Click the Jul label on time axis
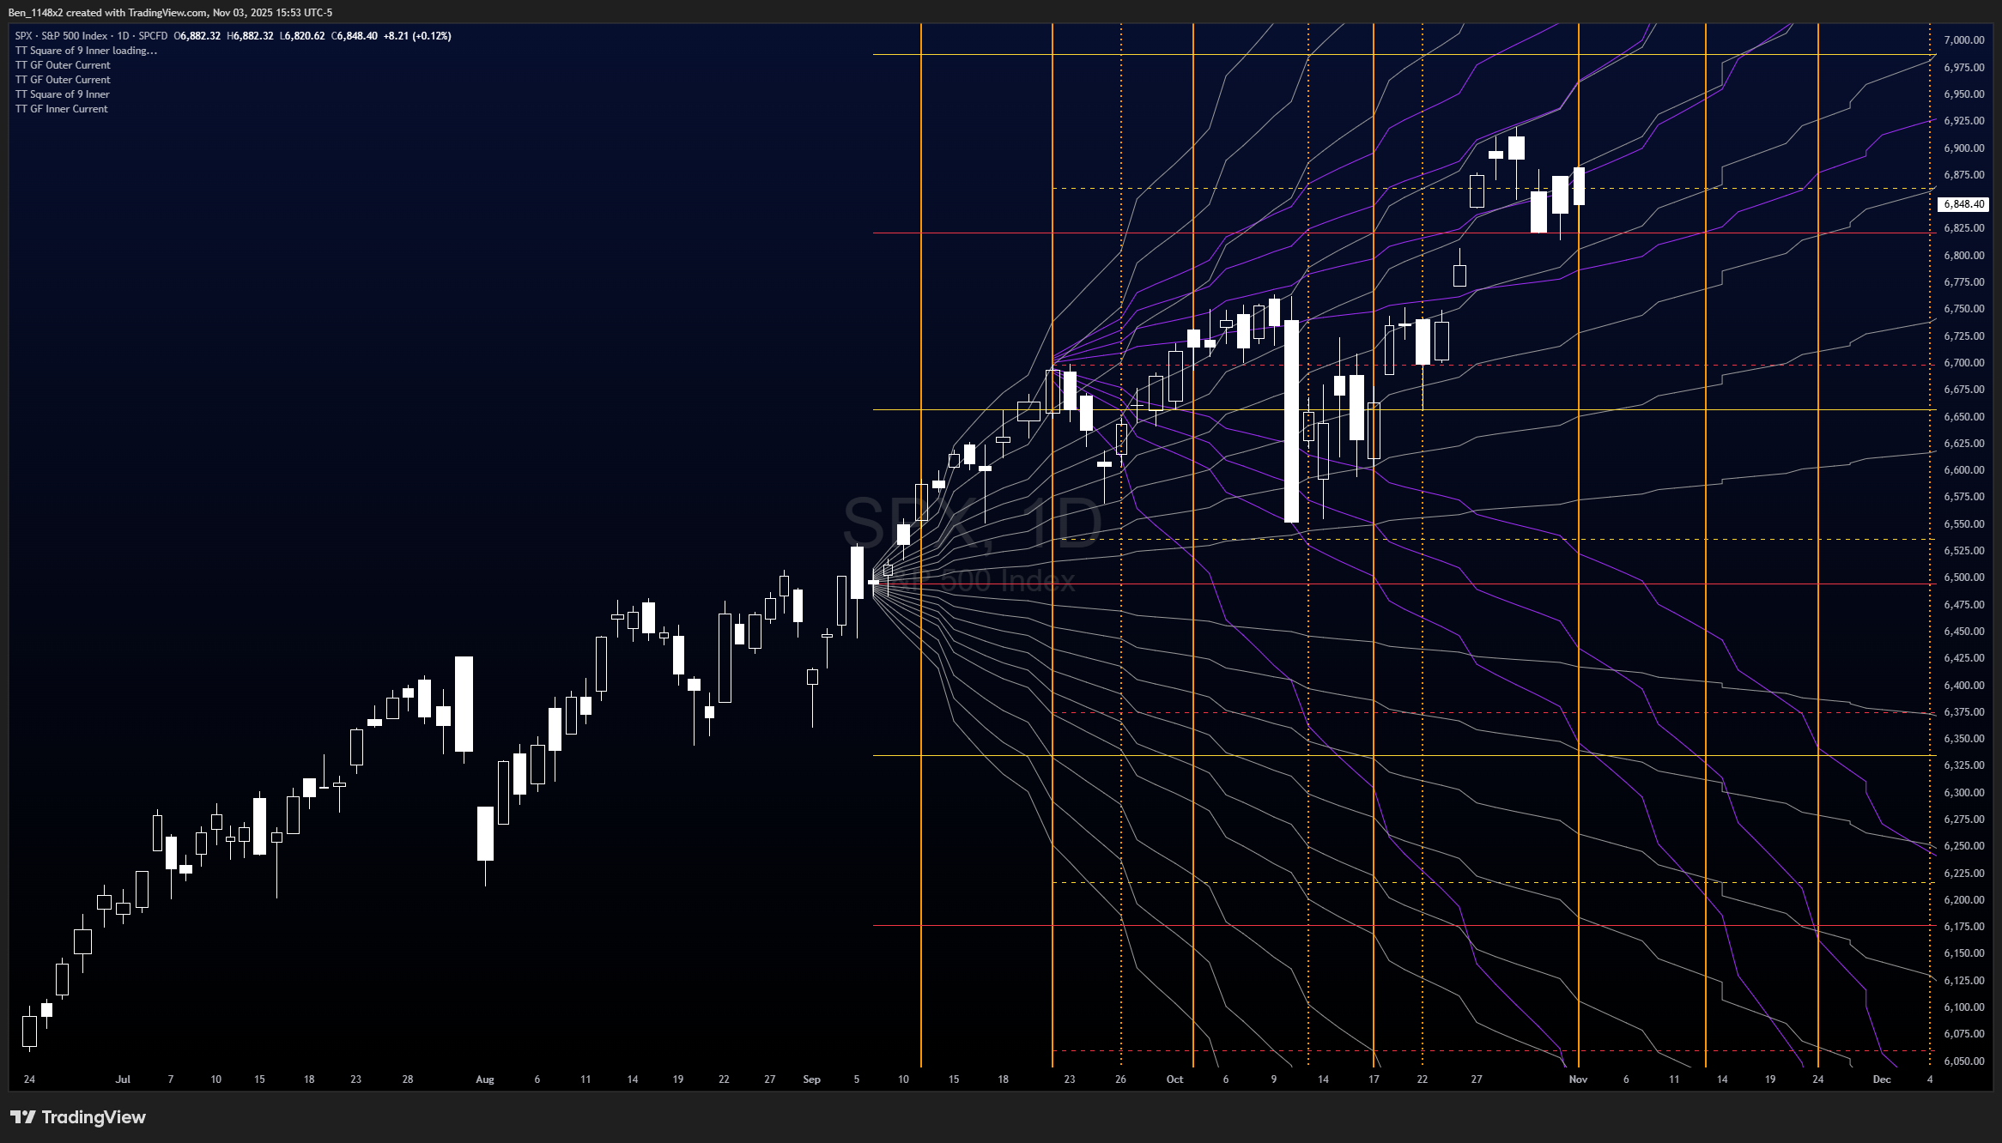The image size is (2002, 1143). point(123,1079)
